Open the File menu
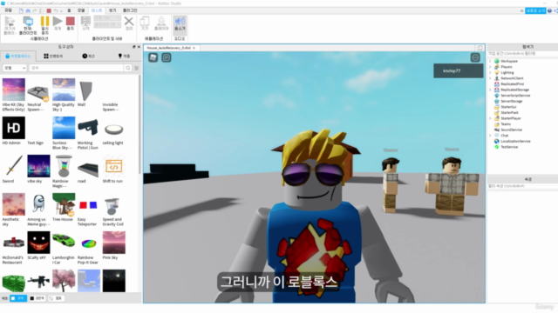The image size is (558, 313). pyautogui.click(x=8, y=10)
